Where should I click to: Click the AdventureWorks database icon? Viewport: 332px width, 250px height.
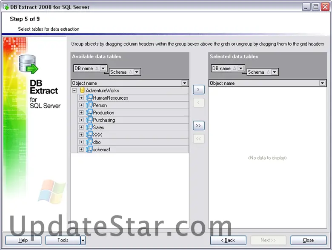point(83,90)
